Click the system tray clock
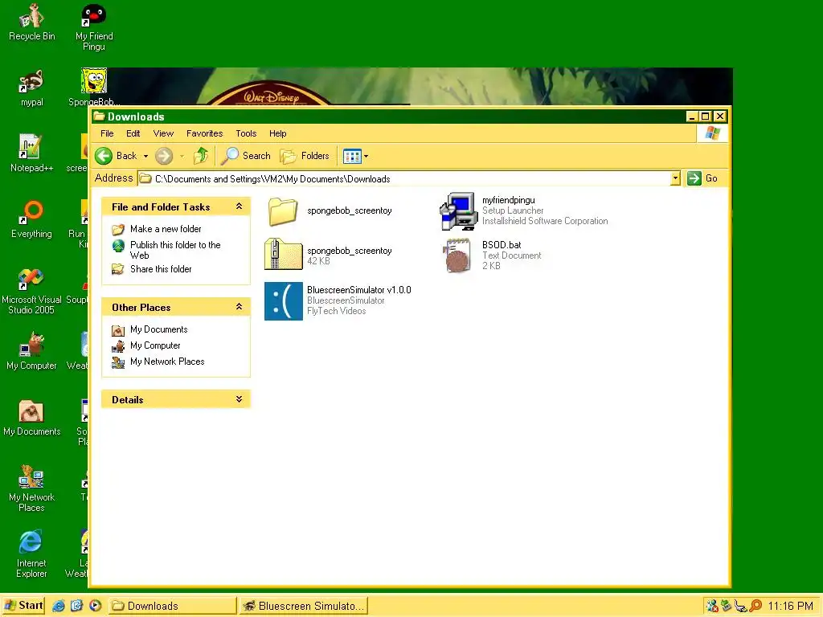Viewport: 823px width, 617px height. pos(790,606)
